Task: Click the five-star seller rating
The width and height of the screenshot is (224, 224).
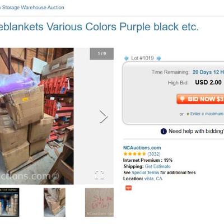Action: tap(134, 154)
